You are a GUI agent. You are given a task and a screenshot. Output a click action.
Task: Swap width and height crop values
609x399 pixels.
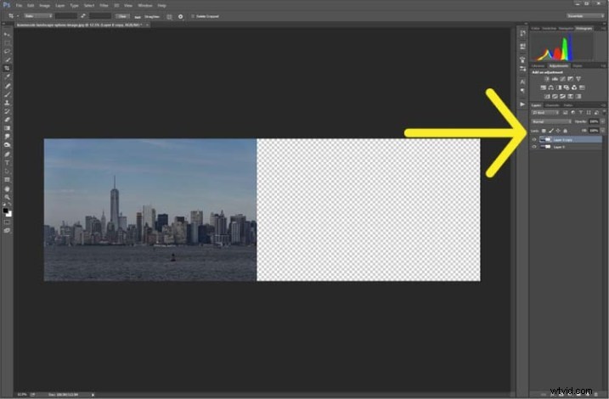(x=83, y=16)
